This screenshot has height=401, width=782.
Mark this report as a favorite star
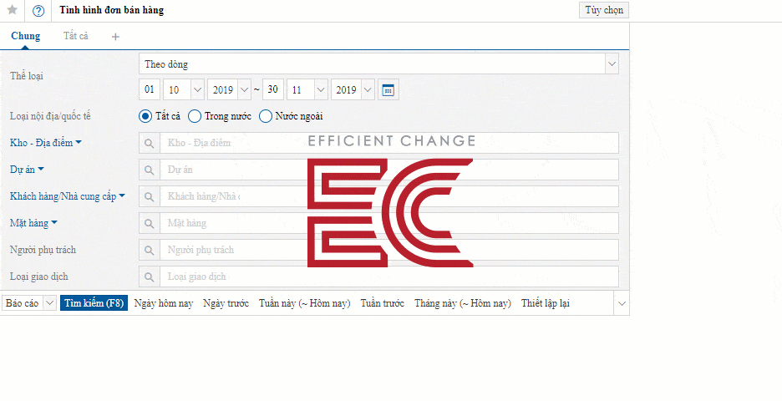tap(13, 10)
